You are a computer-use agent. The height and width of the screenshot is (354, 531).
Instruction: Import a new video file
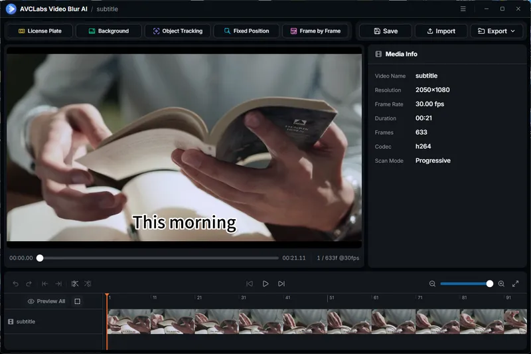coord(441,31)
